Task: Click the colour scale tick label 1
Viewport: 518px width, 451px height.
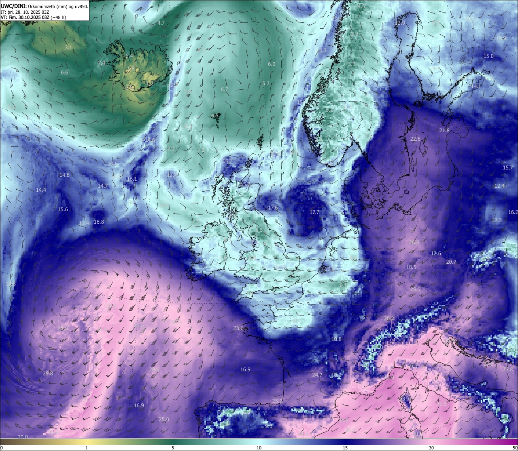Action: 87,448
